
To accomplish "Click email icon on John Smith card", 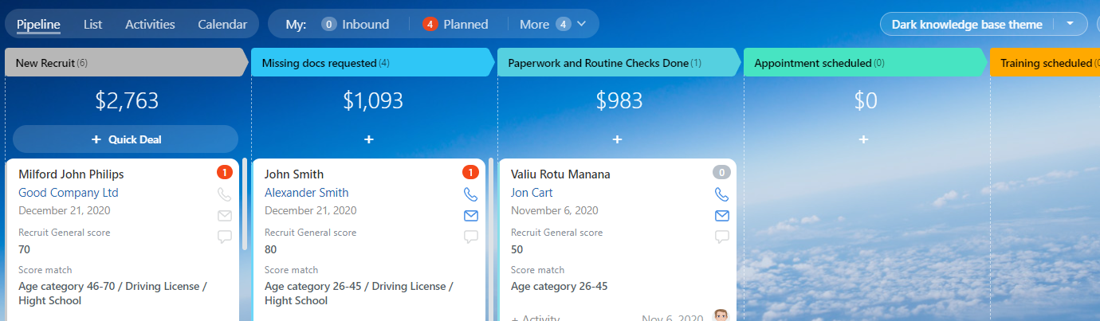I will (470, 216).
